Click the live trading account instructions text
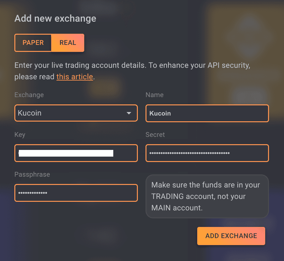 (132, 66)
